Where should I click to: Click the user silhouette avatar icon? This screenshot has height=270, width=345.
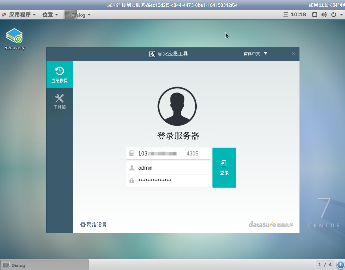click(x=177, y=106)
